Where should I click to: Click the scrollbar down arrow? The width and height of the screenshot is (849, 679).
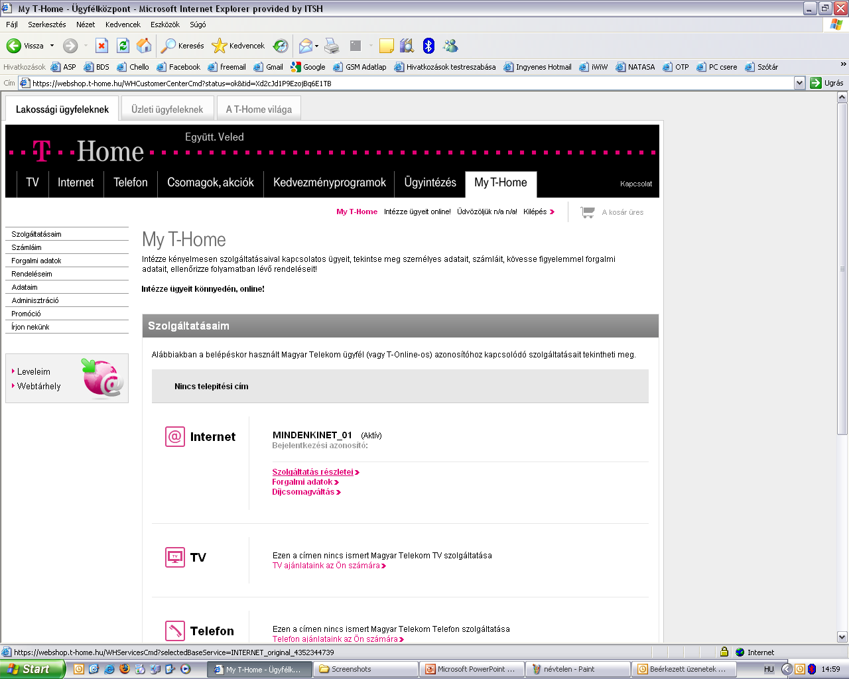[x=842, y=637]
